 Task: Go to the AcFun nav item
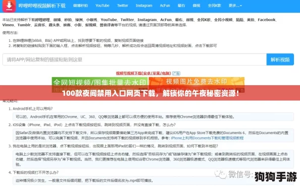[x=165, y=6]
